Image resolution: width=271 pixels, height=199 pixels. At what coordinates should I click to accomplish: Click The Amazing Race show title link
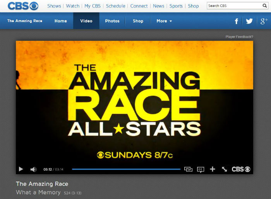[25, 21]
